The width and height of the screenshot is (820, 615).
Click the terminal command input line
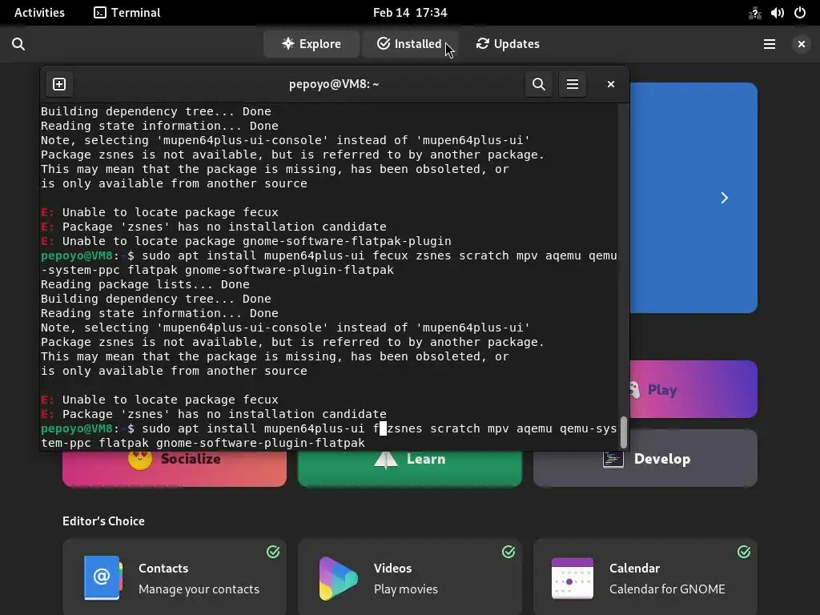tap(329, 436)
